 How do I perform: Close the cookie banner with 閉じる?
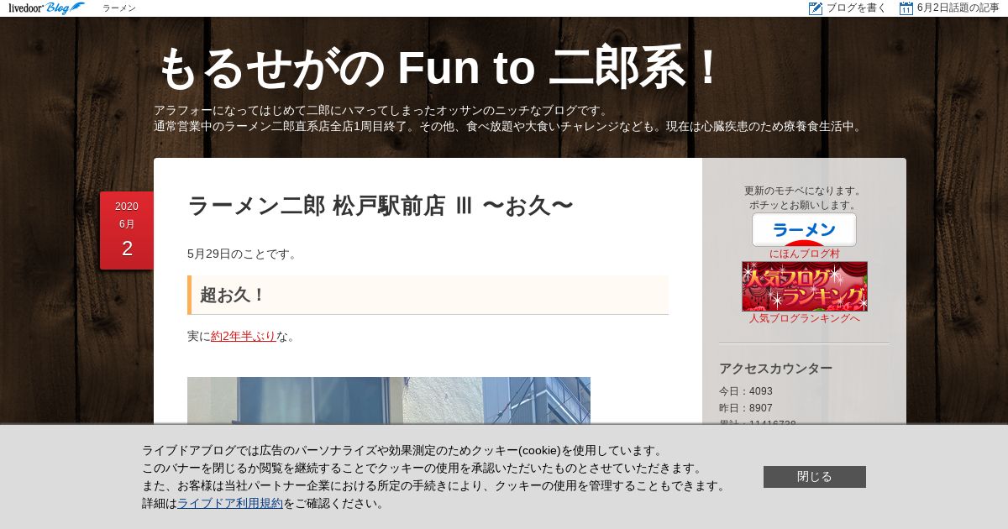tap(815, 477)
